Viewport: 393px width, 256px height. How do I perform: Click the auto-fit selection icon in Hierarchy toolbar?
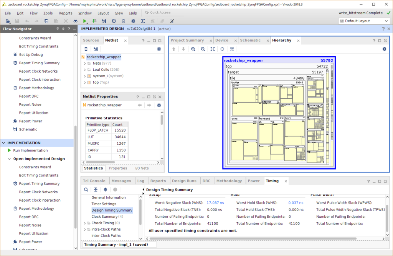pyautogui.click(x=222, y=49)
